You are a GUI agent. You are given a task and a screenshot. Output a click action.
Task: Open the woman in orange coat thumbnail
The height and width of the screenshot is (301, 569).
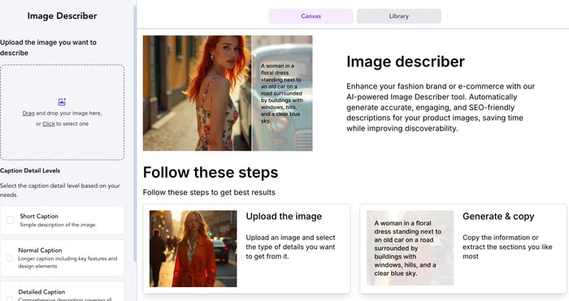click(193, 248)
